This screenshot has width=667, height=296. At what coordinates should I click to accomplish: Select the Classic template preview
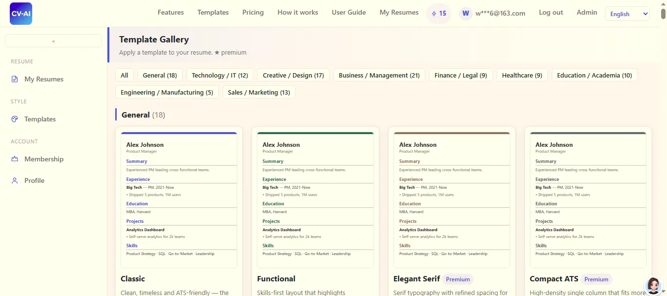pos(179,200)
